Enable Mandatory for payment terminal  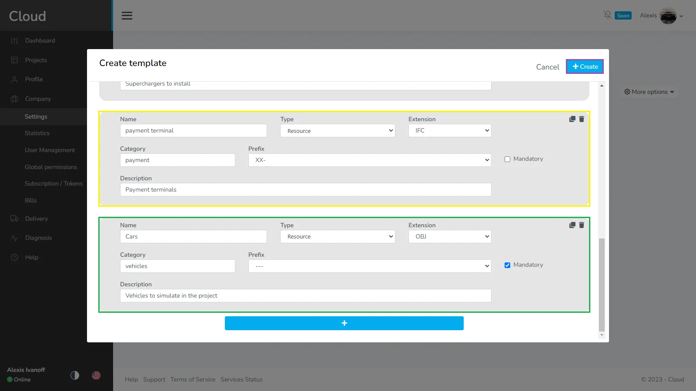[507, 159]
